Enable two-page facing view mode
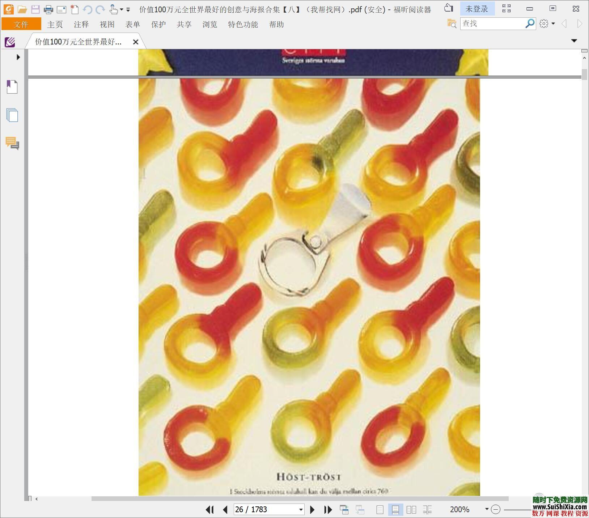Viewport: 589px width, 518px height. tap(411, 510)
